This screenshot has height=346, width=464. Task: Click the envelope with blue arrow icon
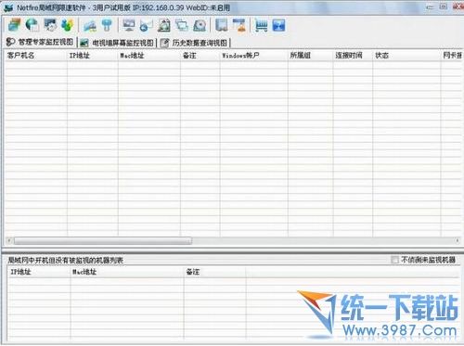(146, 25)
